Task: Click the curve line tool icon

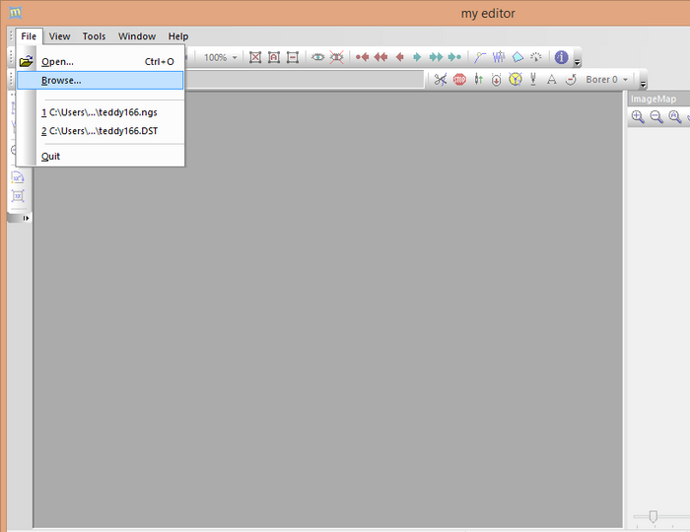Action: click(480, 57)
